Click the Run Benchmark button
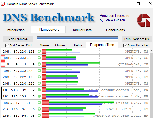The width and height of the screenshot is (153, 118). tap(137, 39)
